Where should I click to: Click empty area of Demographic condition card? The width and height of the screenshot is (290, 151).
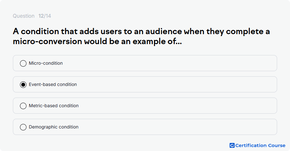click(167, 127)
